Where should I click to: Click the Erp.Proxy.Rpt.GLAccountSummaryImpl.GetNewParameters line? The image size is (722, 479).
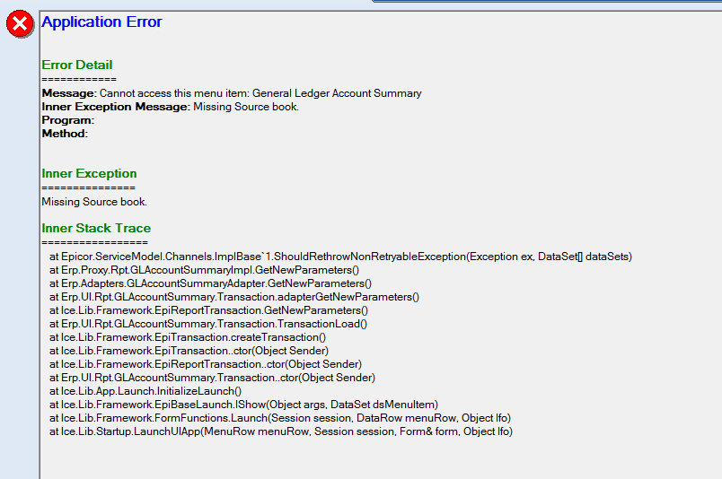point(204,270)
